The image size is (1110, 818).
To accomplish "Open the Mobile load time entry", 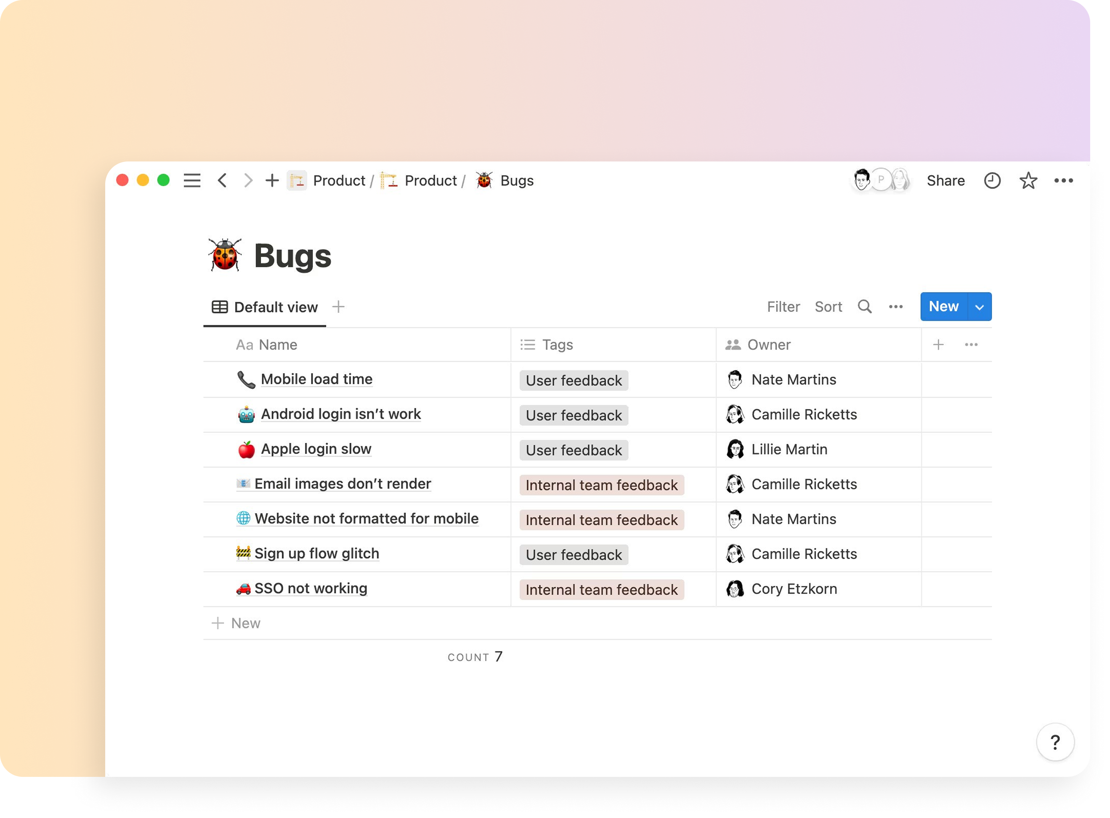I will point(317,379).
